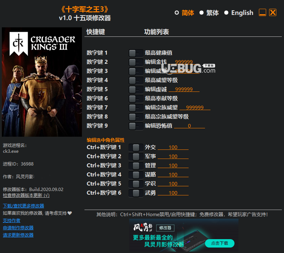Click the 数字键 1 hotkey label

coord(97,53)
